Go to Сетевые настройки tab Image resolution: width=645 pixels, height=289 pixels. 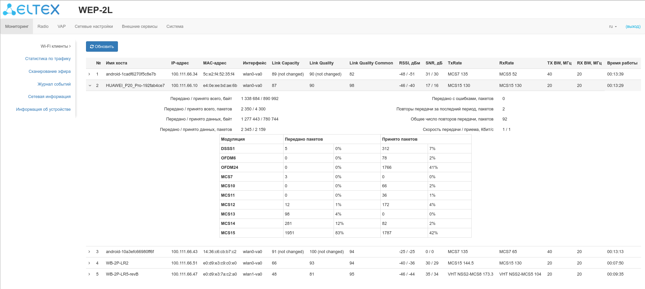[x=94, y=27]
